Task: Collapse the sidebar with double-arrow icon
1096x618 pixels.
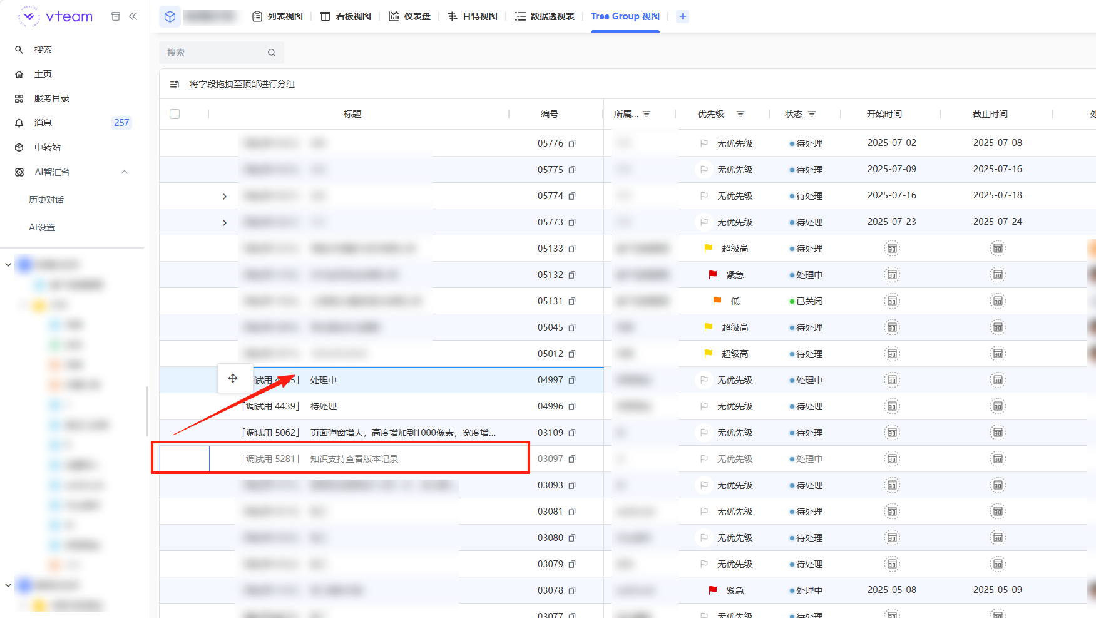Action: (x=133, y=16)
